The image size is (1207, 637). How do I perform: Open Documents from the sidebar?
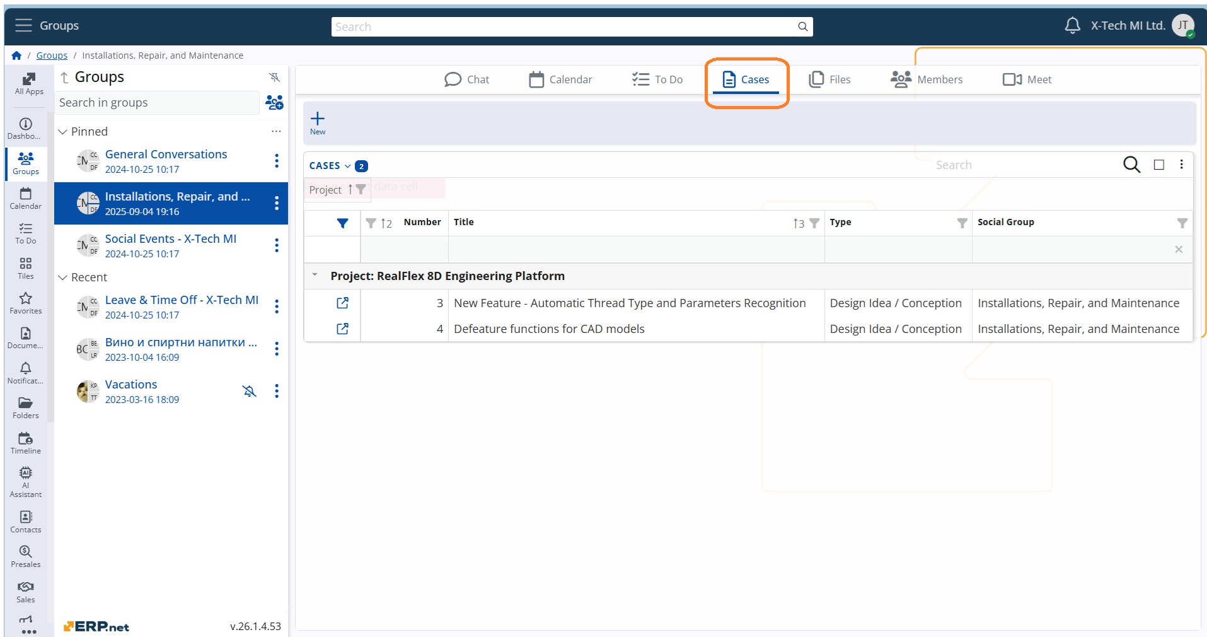pos(26,338)
